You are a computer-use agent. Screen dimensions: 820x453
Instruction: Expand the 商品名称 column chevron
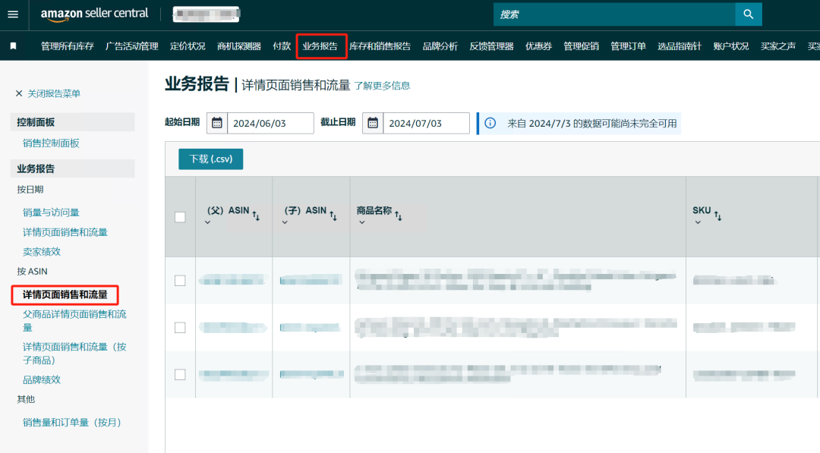[x=361, y=222]
